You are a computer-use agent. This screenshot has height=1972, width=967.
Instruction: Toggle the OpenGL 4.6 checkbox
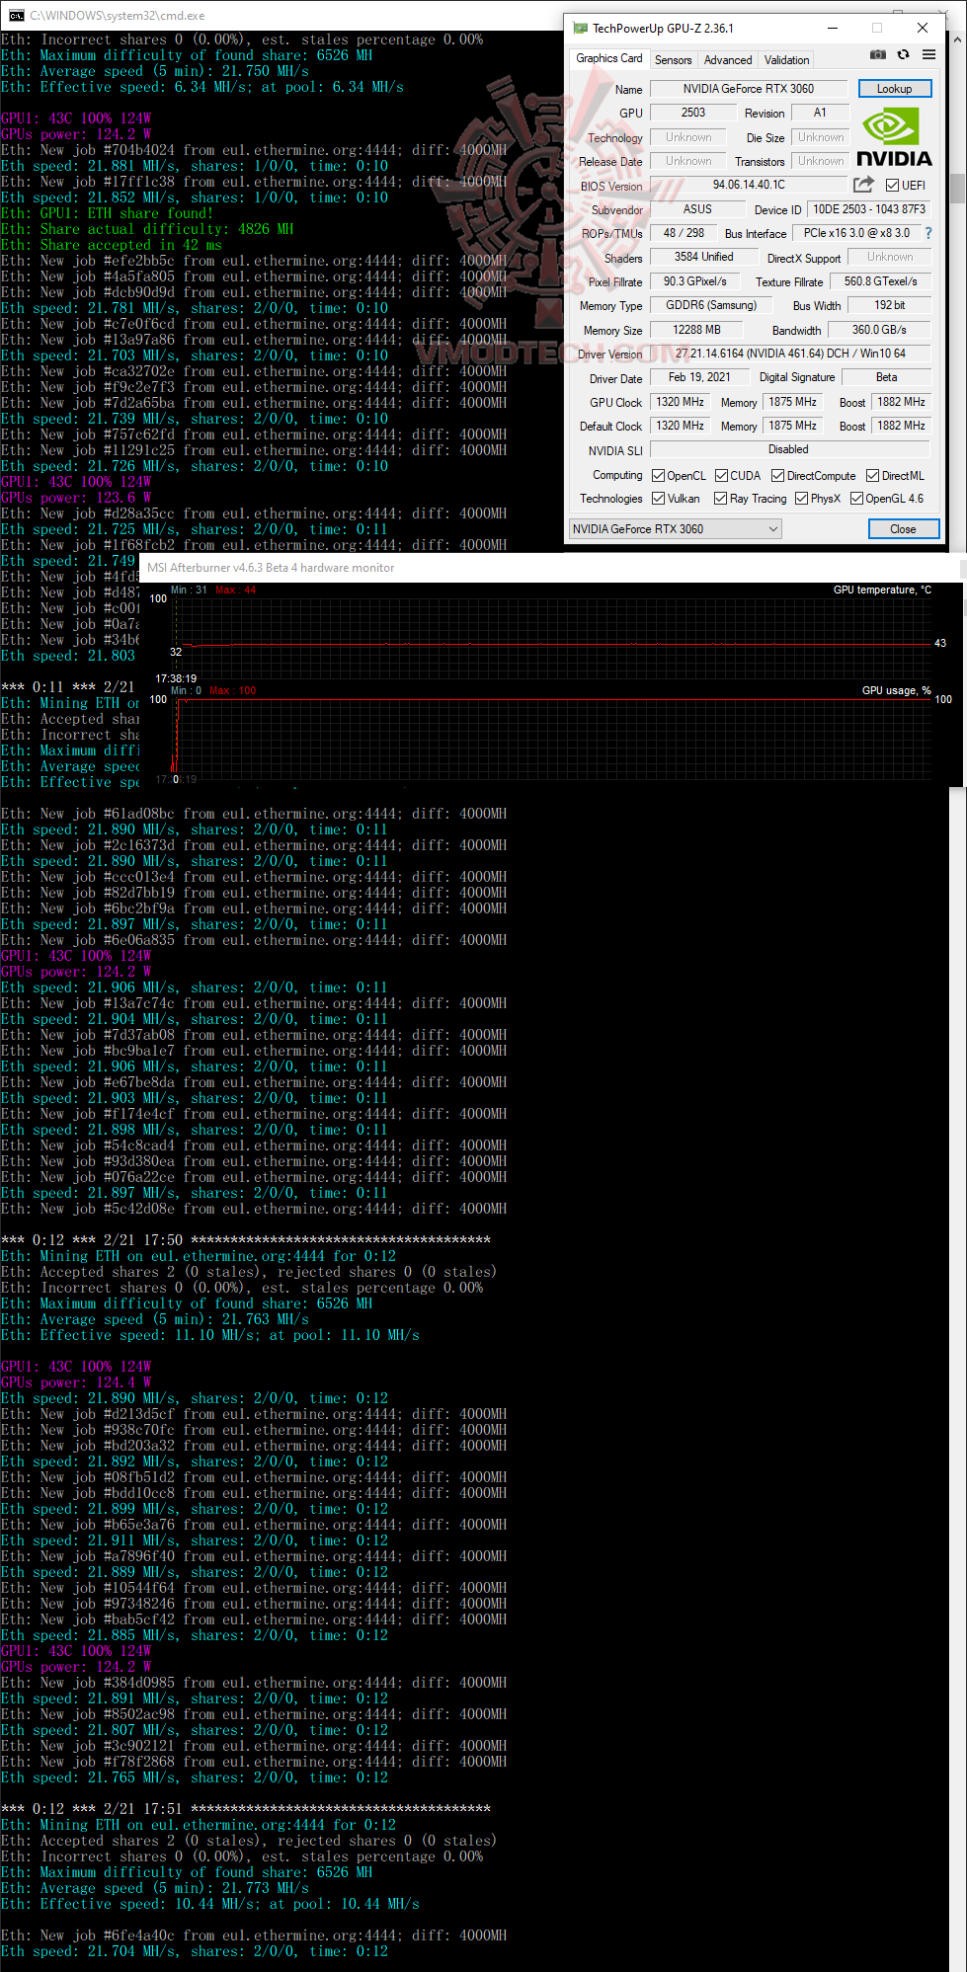[856, 499]
